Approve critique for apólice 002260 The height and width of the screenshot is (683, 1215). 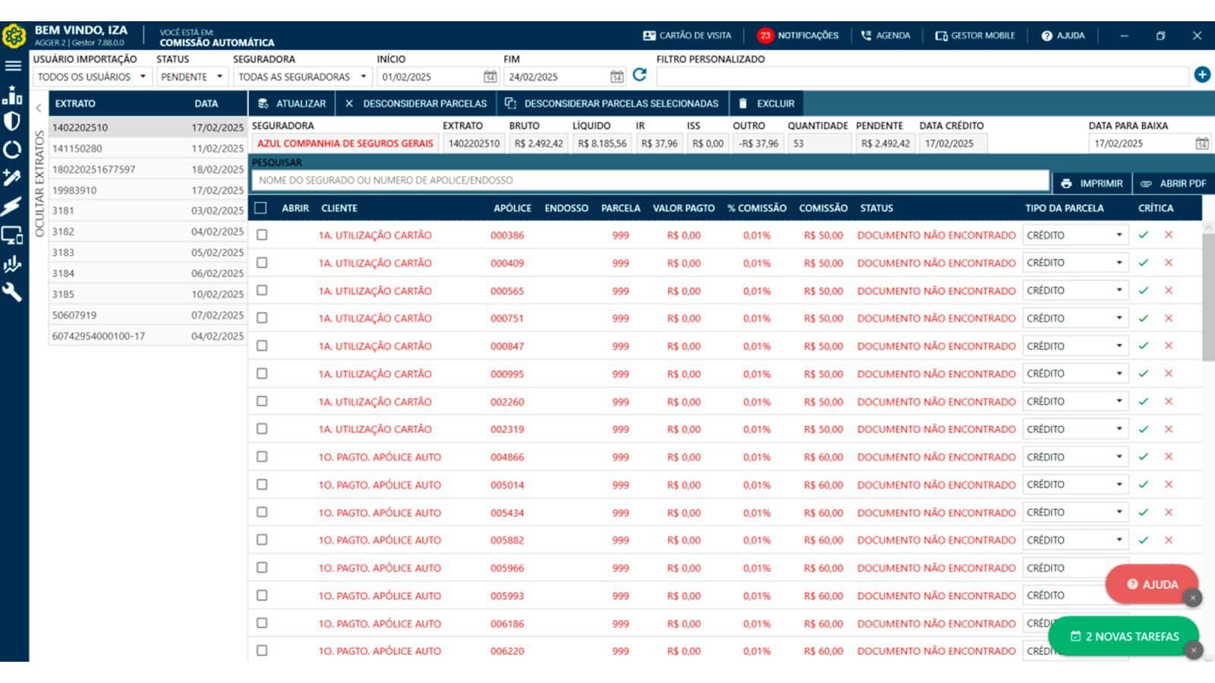(x=1144, y=401)
